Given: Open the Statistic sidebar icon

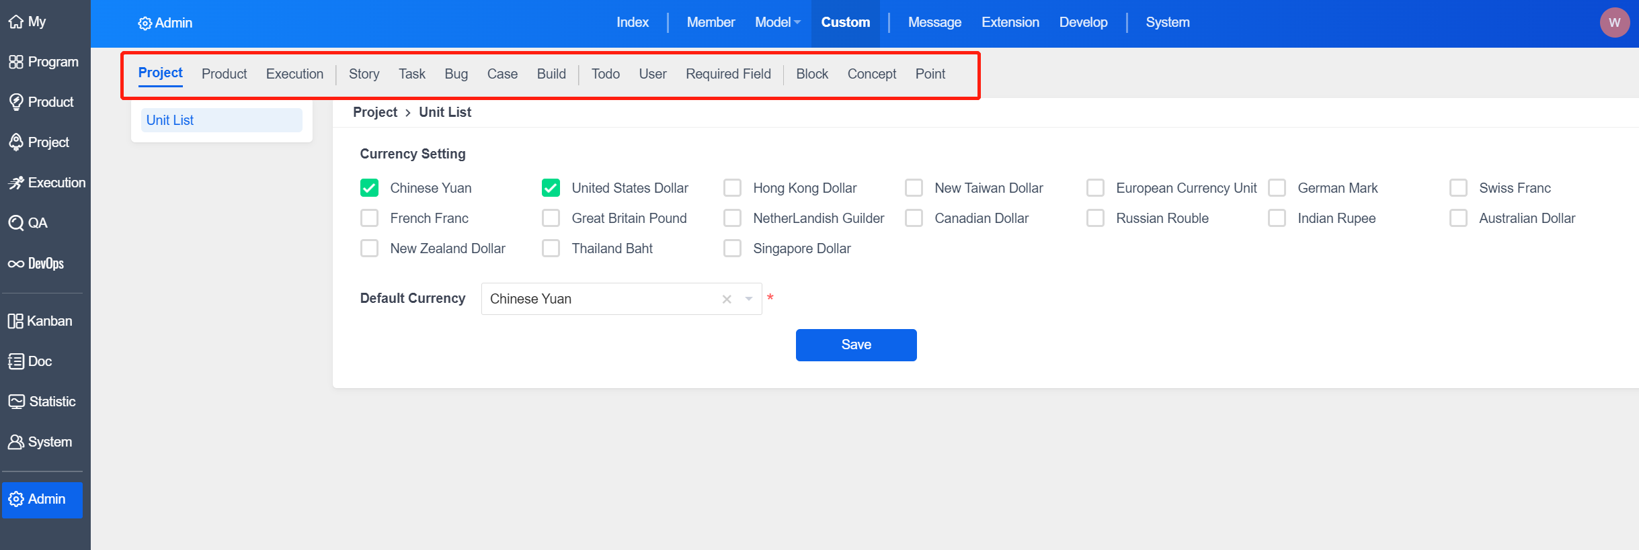Looking at the screenshot, I should coord(16,402).
